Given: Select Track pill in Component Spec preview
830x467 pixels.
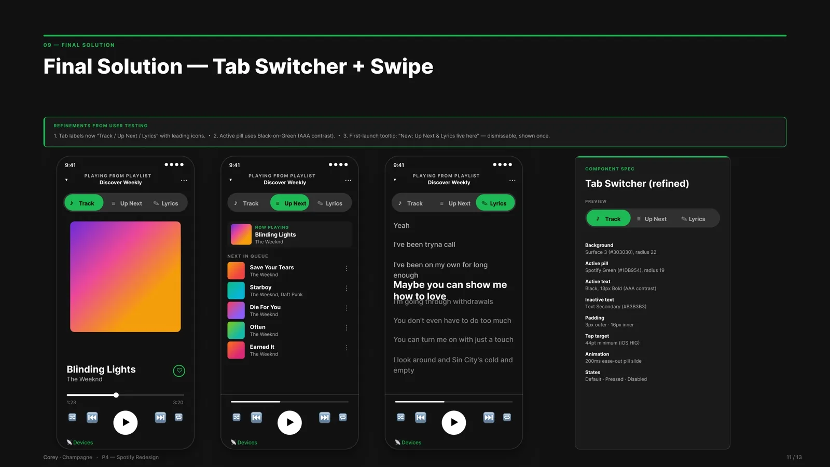Looking at the screenshot, I should [x=608, y=218].
